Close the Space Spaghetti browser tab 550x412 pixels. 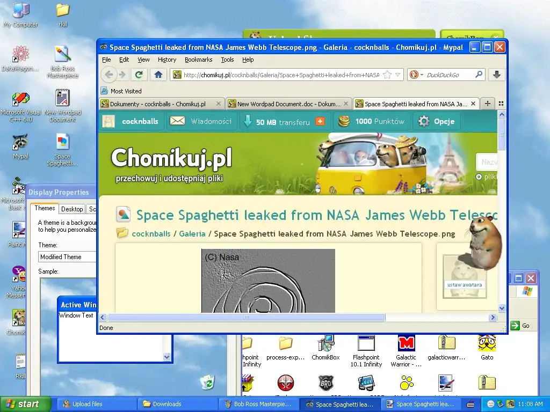473,104
